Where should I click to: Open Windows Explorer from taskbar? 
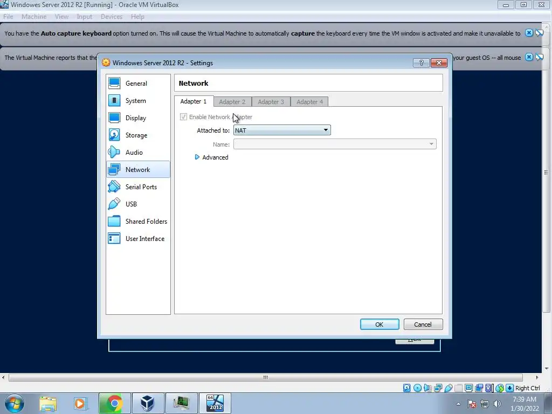point(48,403)
